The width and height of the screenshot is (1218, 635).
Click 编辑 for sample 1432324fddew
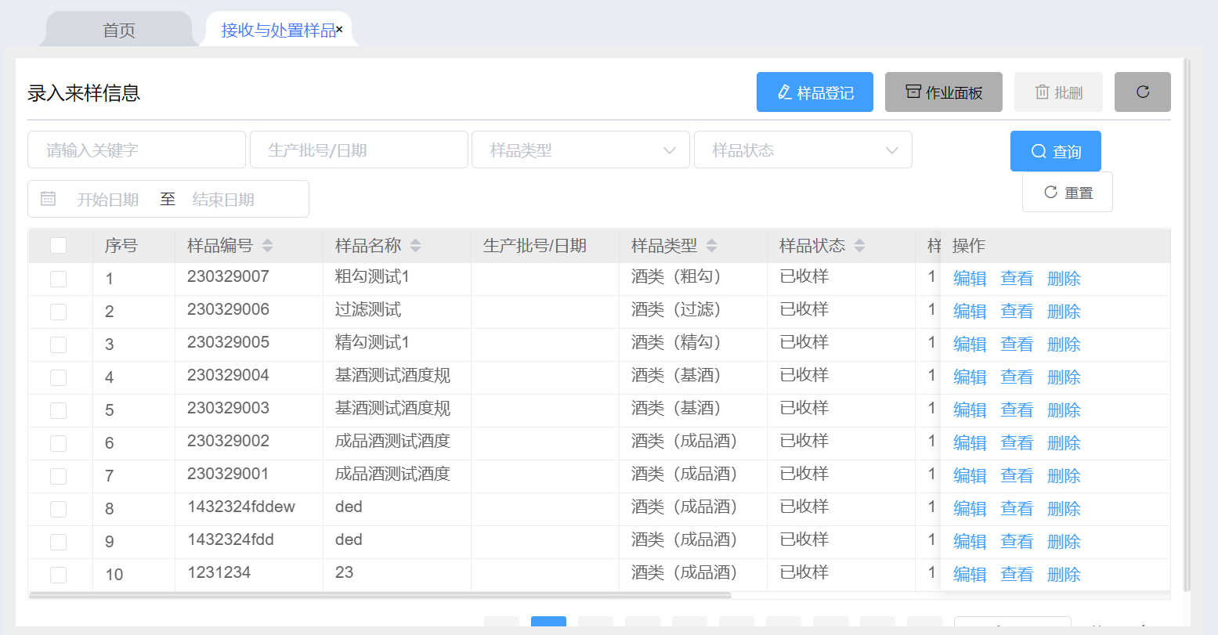[970, 509]
